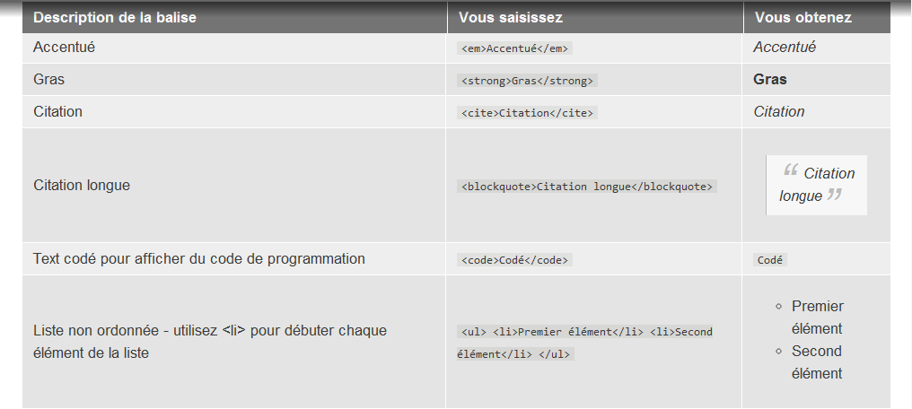The width and height of the screenshot is (912, 409).
Task: Click the 'Vous obtenez' column header
Action: [x=802, y=17]
